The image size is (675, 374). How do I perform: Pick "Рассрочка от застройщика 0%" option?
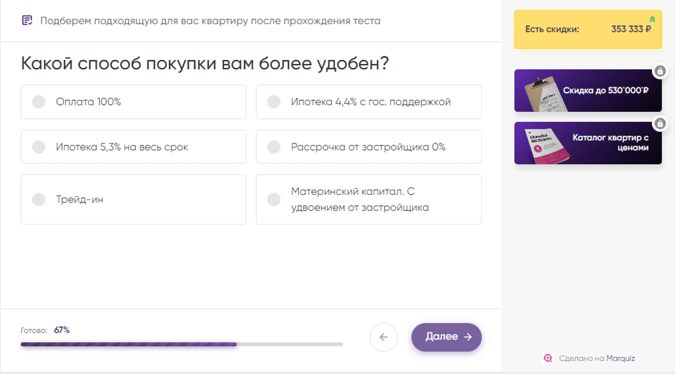click(x=368, y=147)
